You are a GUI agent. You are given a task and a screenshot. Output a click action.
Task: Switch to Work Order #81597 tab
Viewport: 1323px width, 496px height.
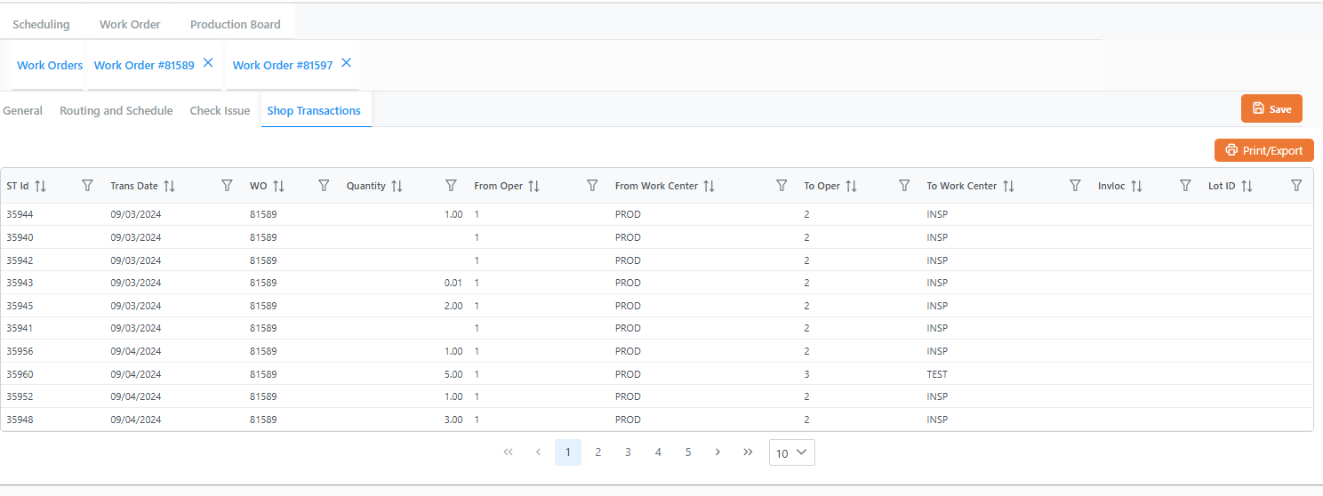(283, 65)
